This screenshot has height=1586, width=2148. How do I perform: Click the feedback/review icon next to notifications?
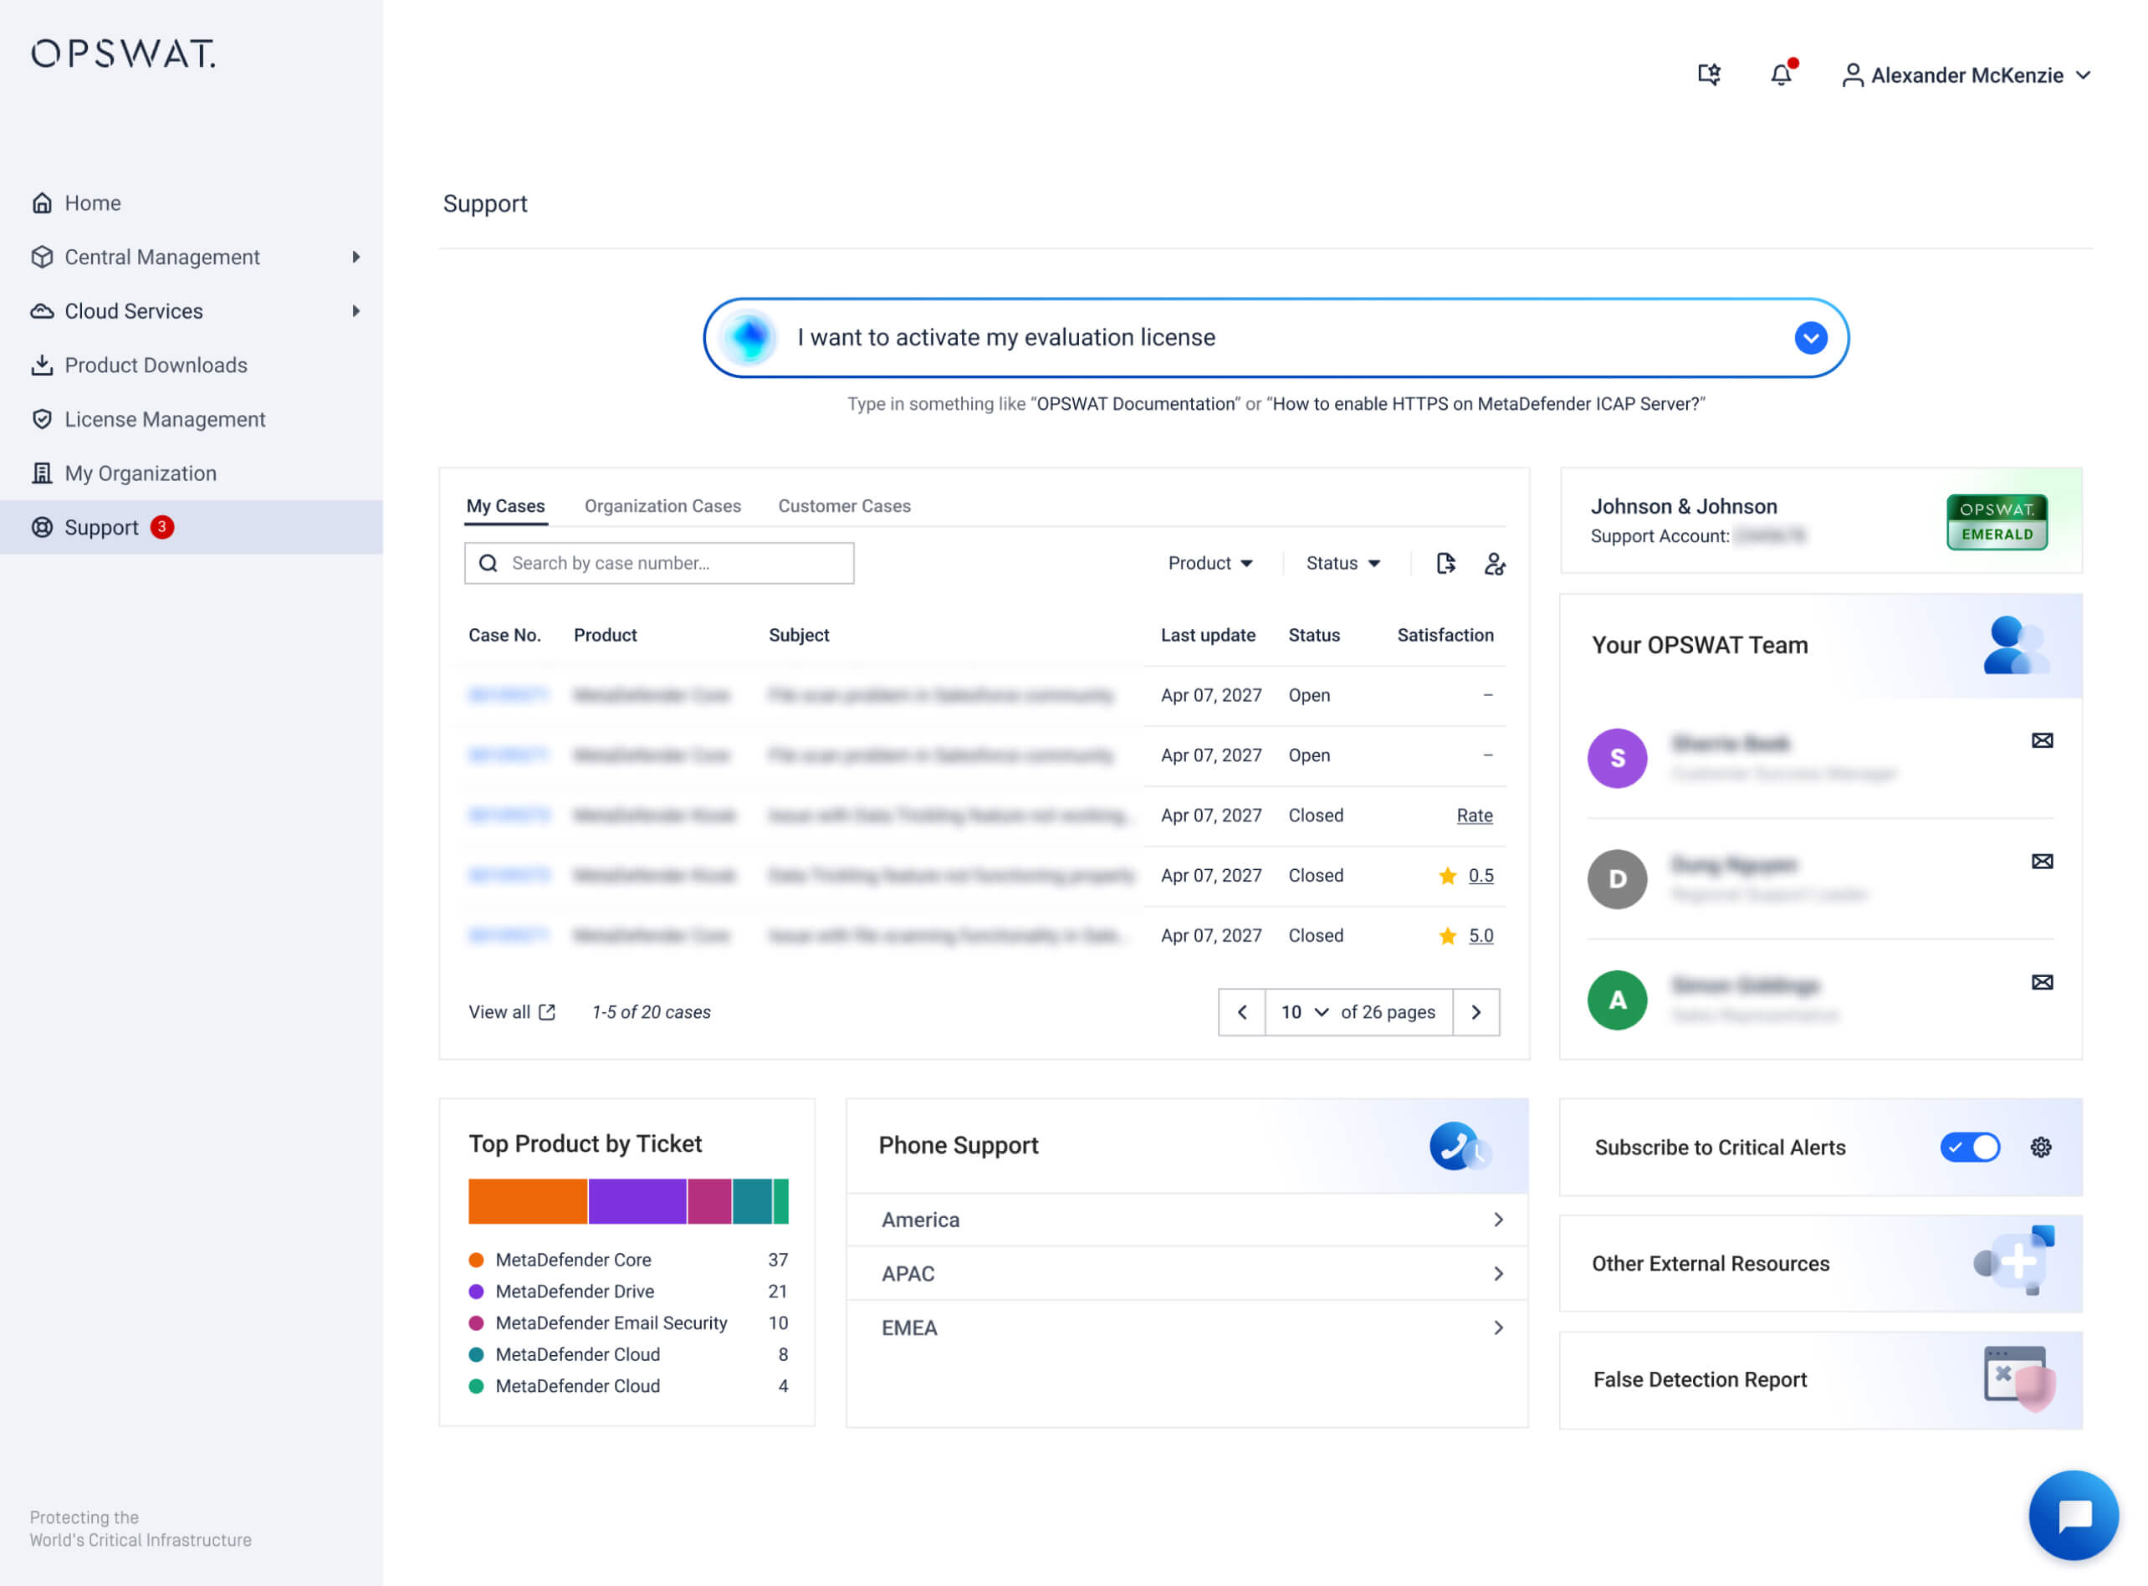click(x=1708, y=75)
